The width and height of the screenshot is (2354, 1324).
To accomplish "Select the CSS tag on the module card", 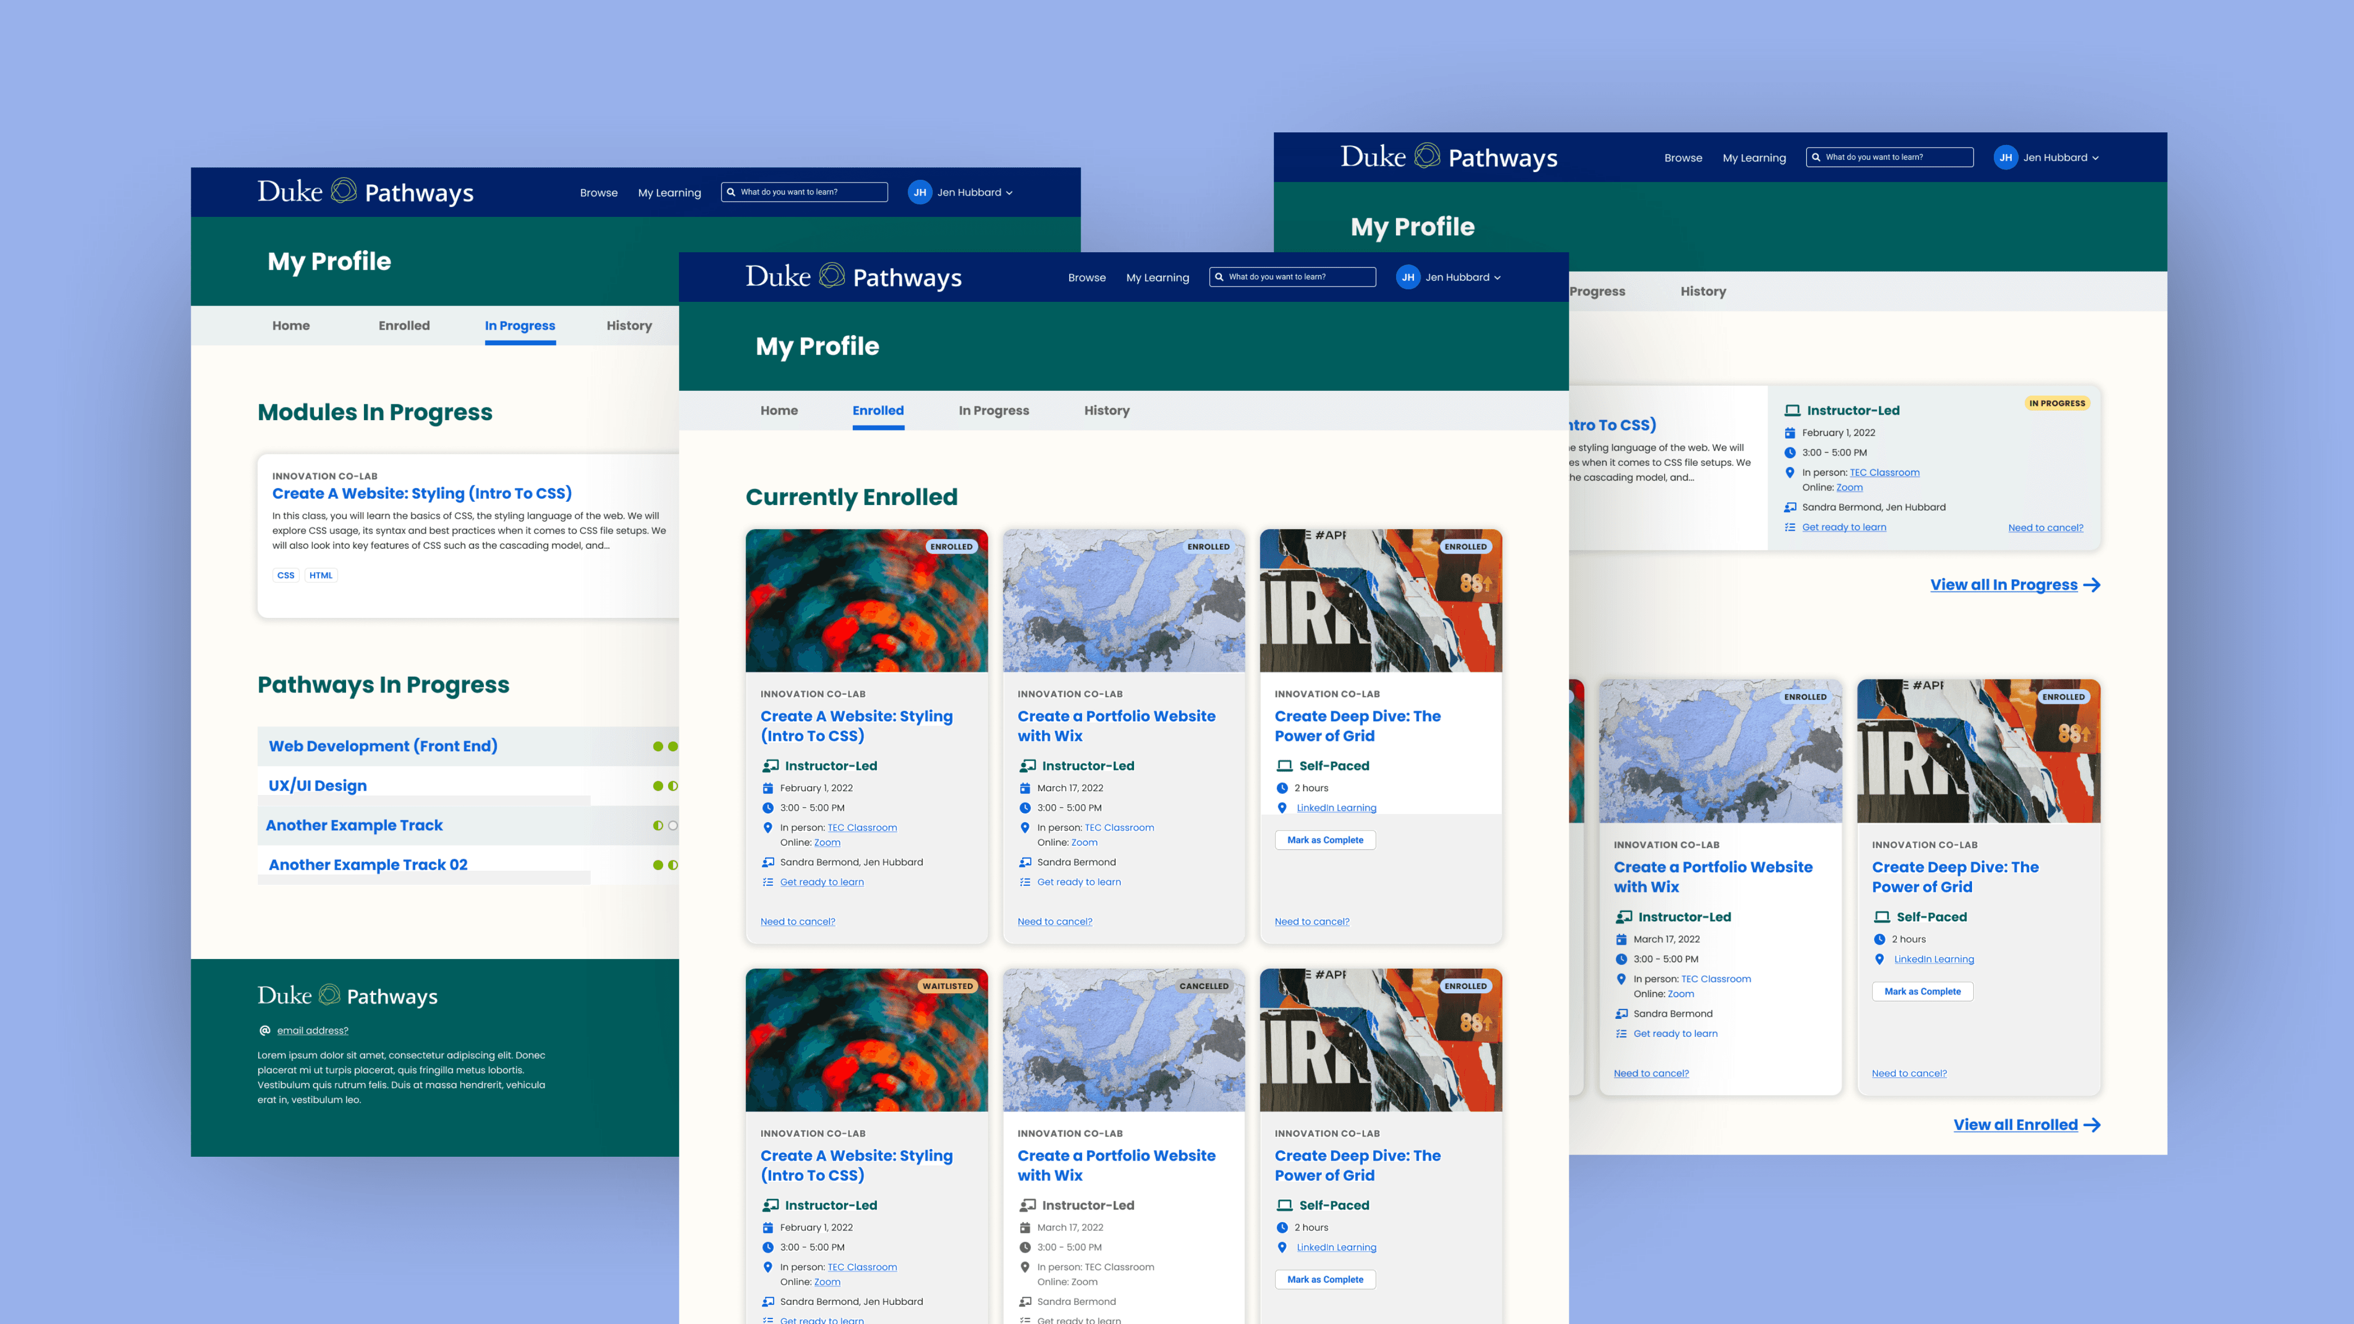I will tap(286, 575).
